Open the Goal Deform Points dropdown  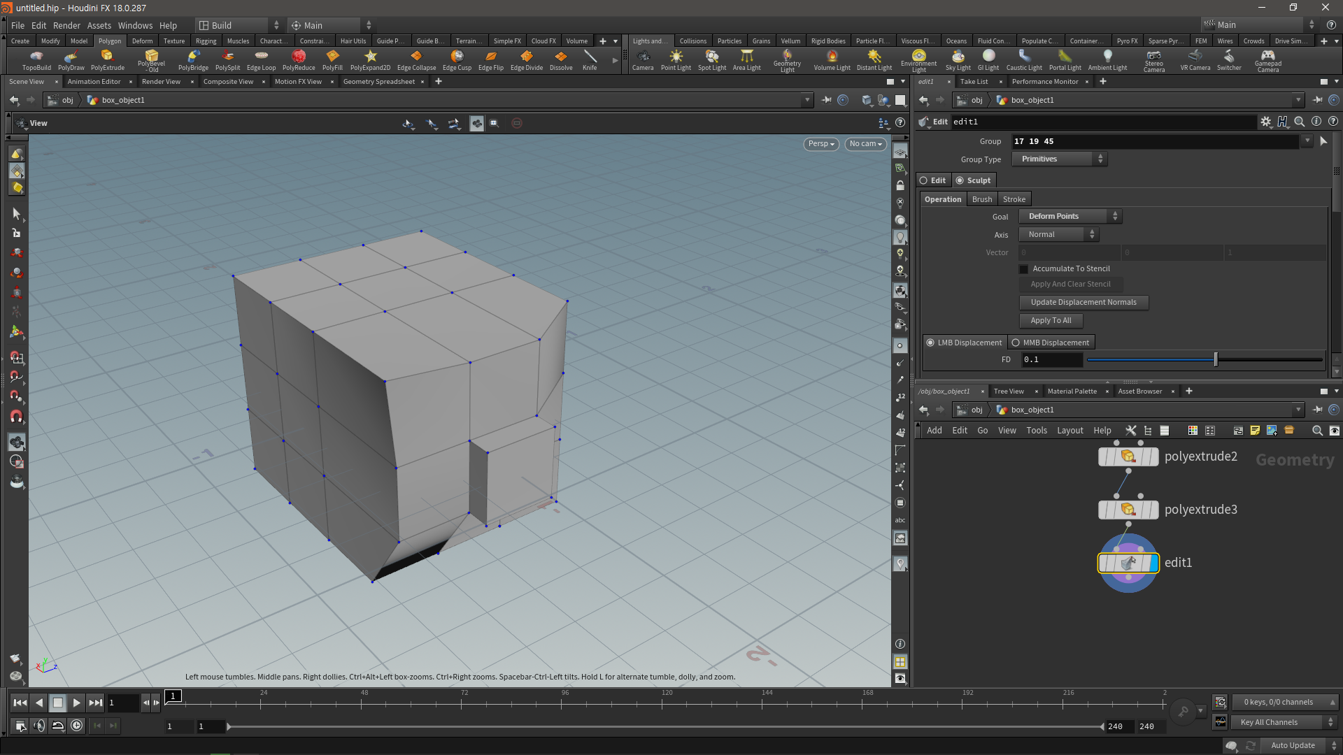[x=1070, y=217]
